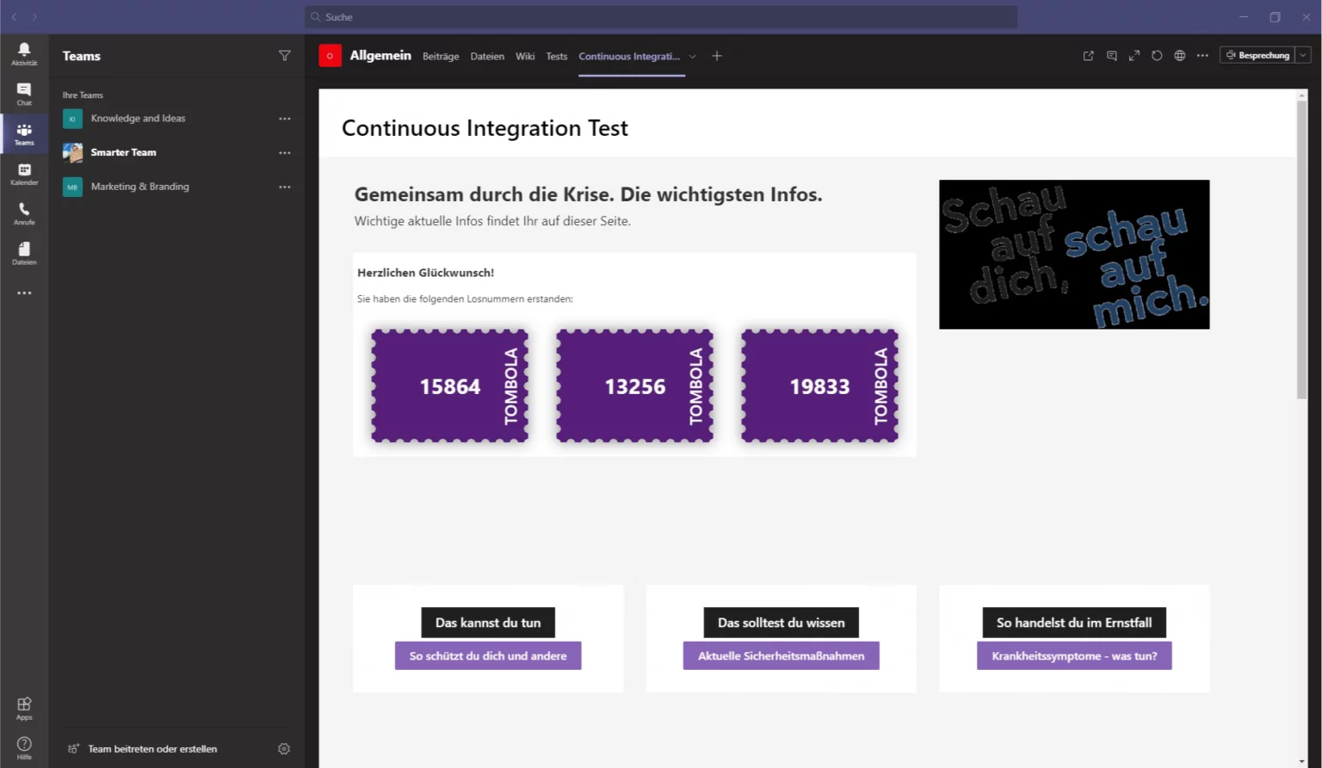Open the Aktivität sidebar icon
This screenshot has height=768, width=1322.
tap(23, 53)
